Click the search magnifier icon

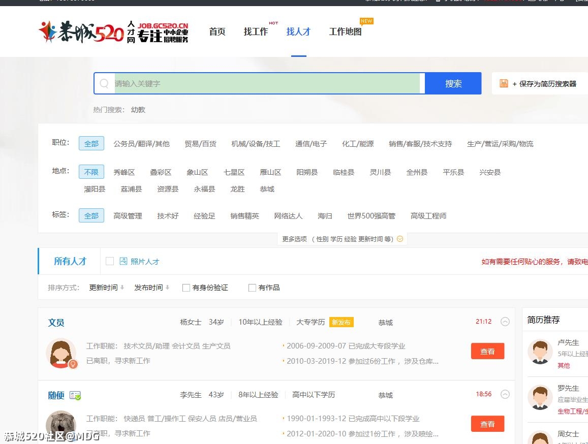pos(104,83)
